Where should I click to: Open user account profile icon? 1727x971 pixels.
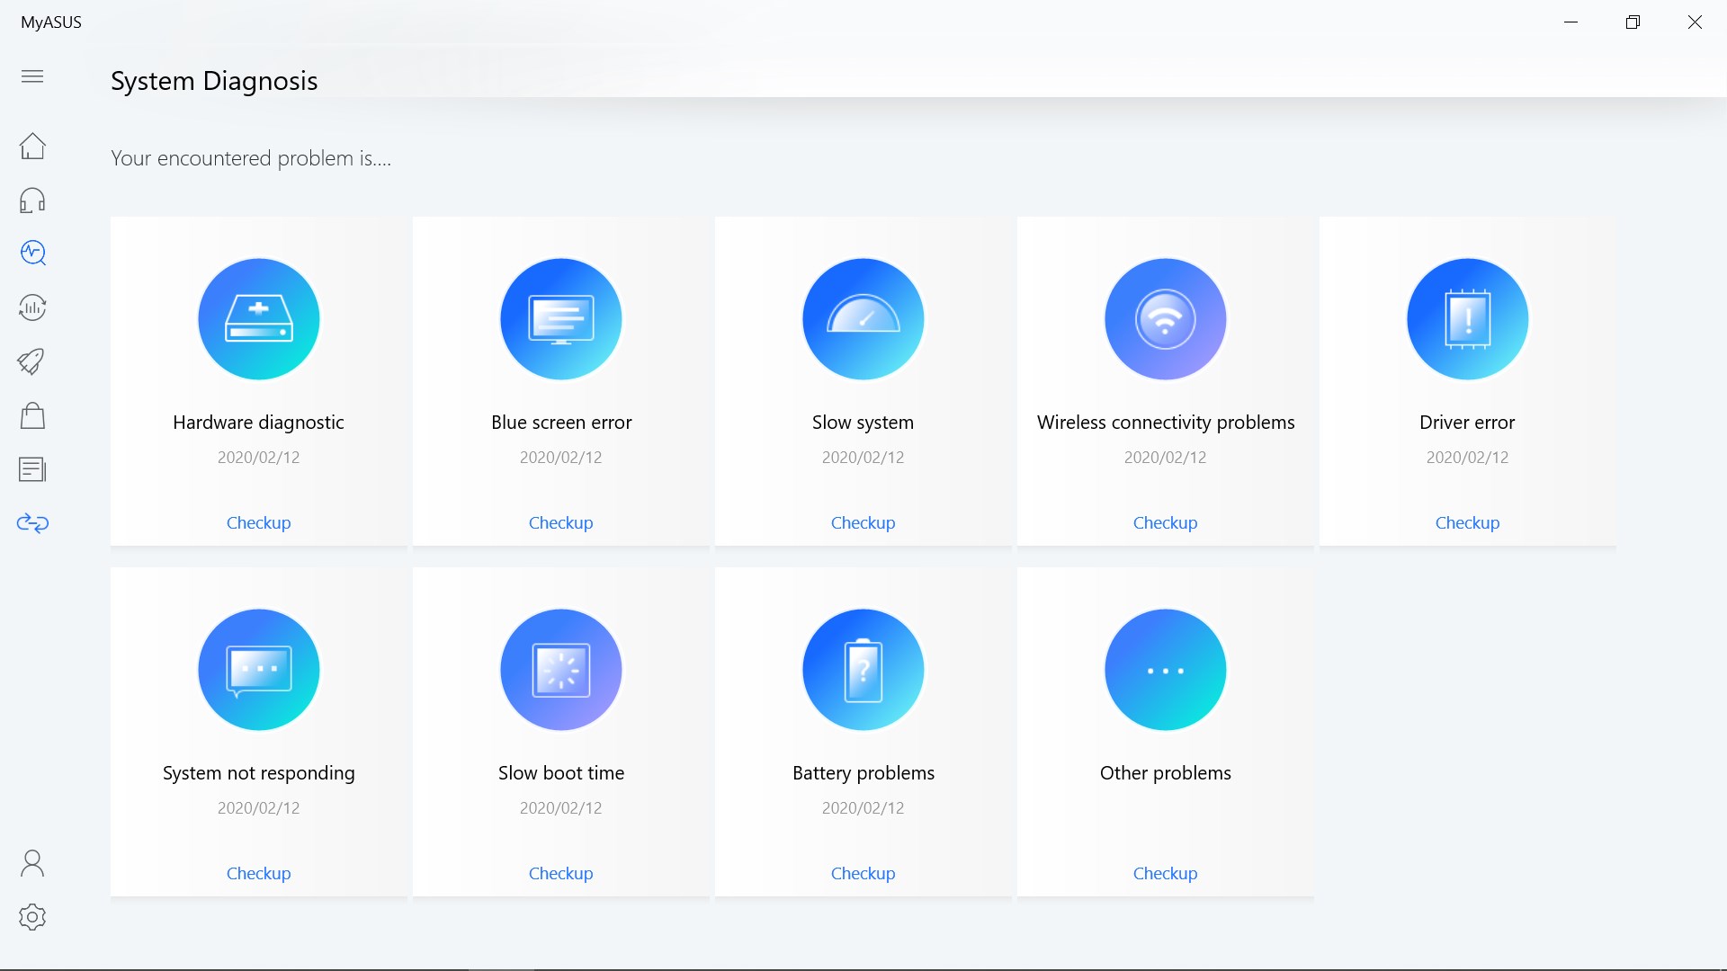tap(32, 863)
